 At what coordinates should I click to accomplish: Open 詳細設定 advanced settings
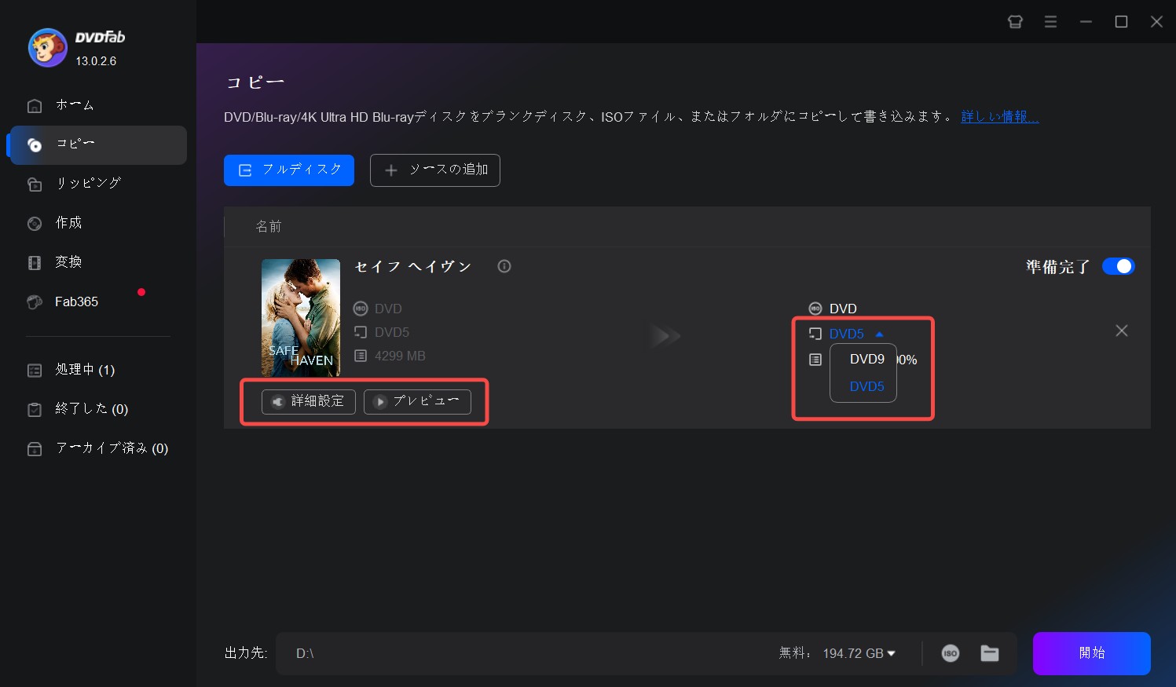tap(309, 401)
